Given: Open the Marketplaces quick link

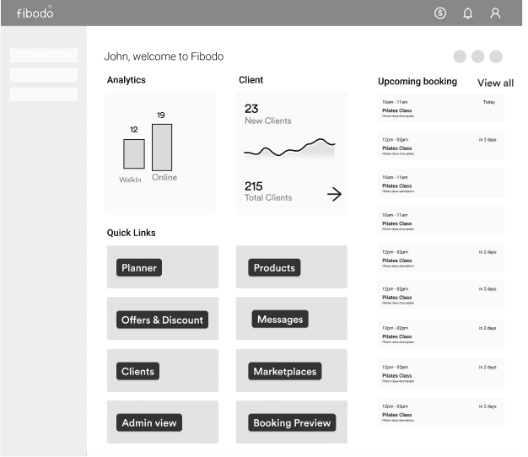Looking at the screenshot, I should [284, 371].
